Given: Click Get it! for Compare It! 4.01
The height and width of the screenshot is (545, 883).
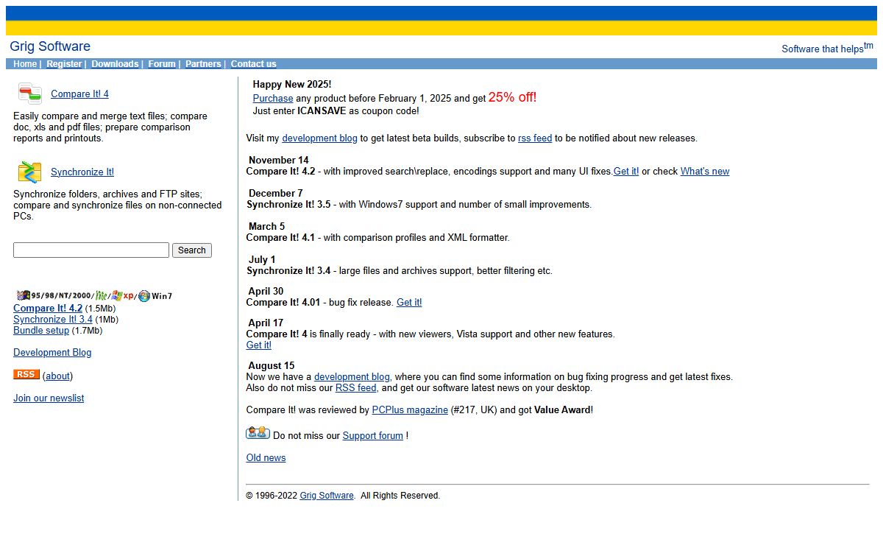Looking at the screenshot, I should [409, 303].
